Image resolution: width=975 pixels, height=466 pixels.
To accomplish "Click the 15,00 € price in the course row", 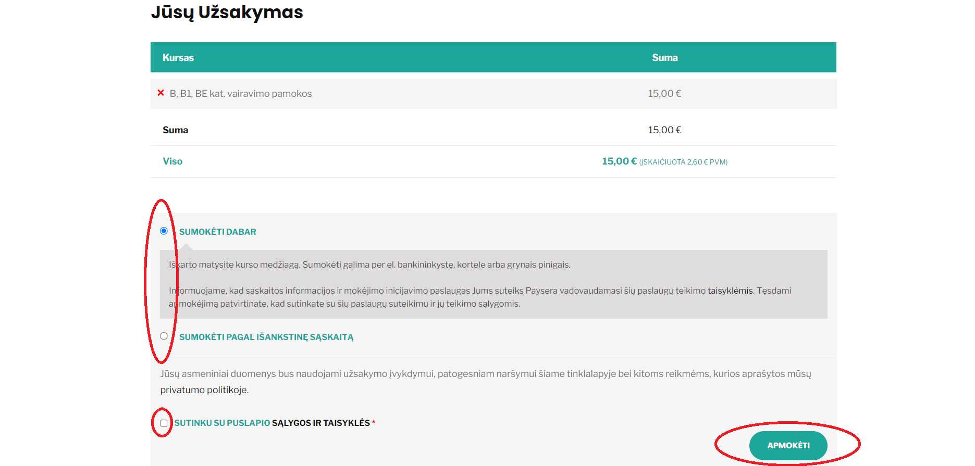I will (x=664, y=94).
